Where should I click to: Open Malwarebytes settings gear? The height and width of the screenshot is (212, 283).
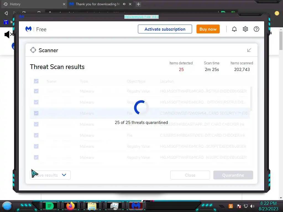click(x=245, y=29)
